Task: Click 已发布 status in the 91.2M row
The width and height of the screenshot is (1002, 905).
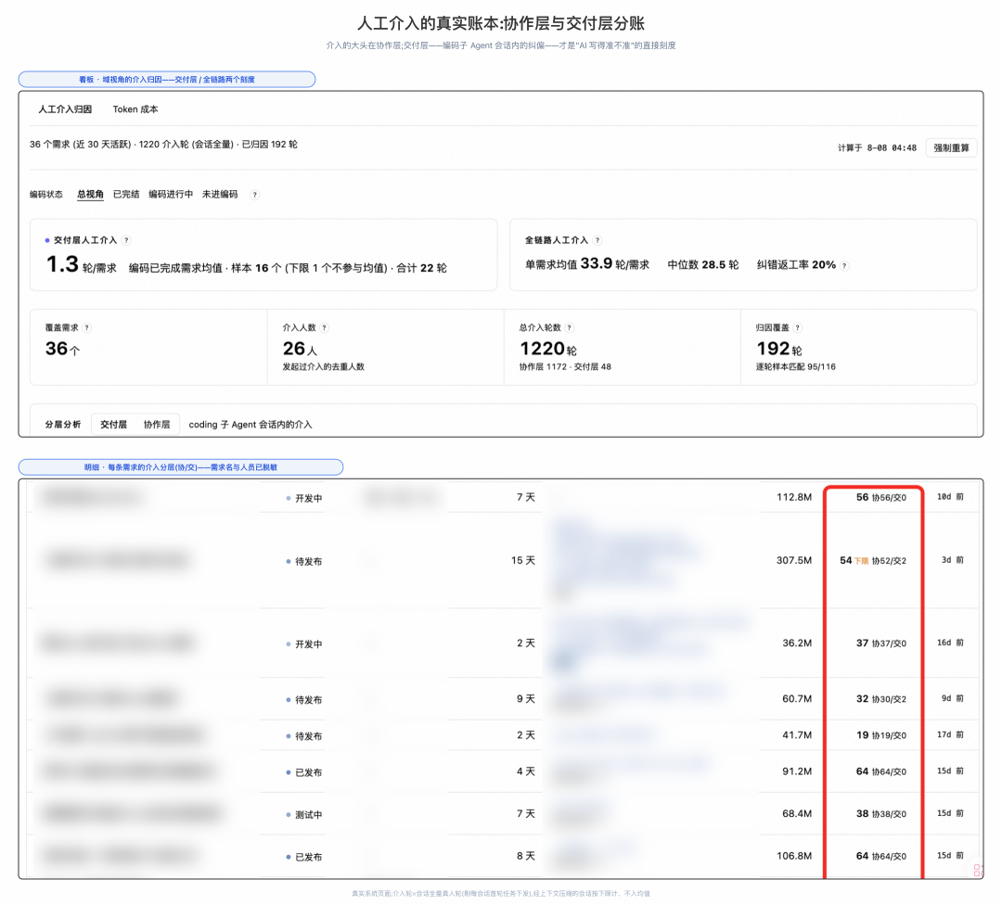Action: click(304, 772)
